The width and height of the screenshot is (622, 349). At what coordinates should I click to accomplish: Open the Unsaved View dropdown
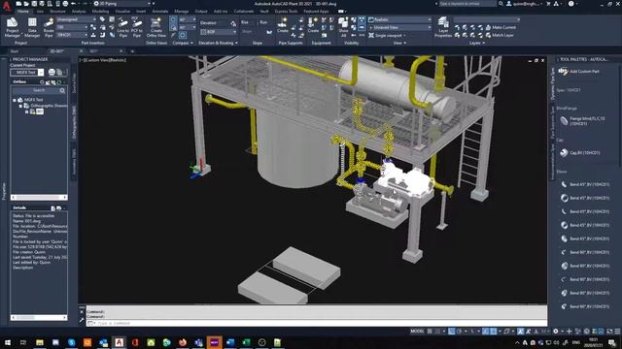(399, 27)
